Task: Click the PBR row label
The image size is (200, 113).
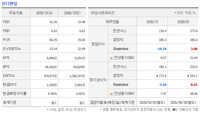Action: [x=6, y=31]
